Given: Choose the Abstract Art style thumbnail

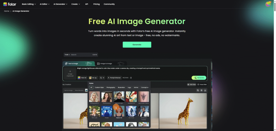Looking at the screenshot, I should click(x=131, y=97).
